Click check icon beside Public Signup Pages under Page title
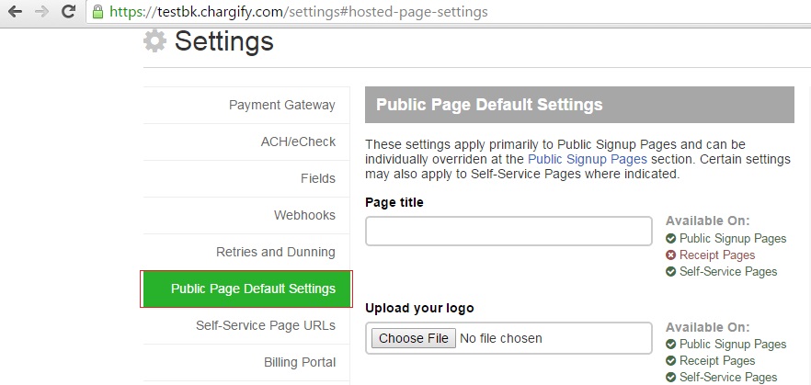This screenshot has width=811, height=385. pyautogui.click(x=671, y=239)
